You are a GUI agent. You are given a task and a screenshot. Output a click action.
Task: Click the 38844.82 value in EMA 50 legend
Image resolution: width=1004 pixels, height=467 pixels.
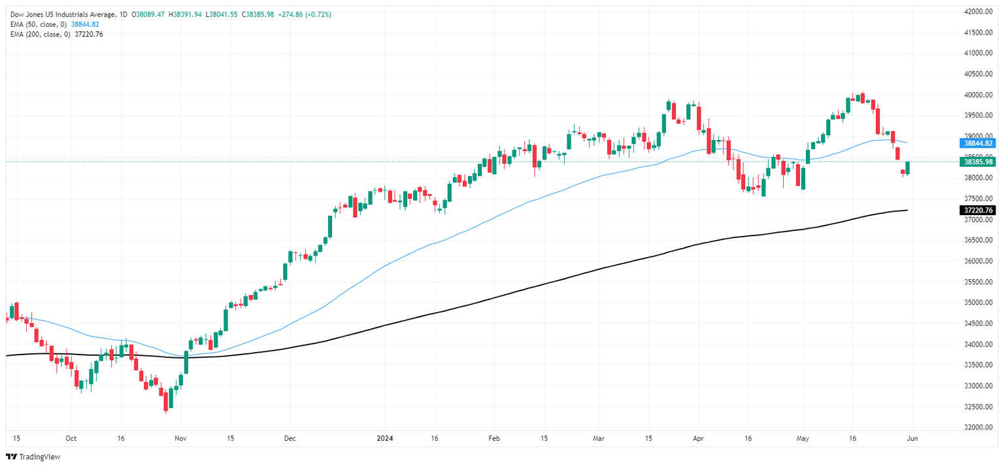point(85,24)
